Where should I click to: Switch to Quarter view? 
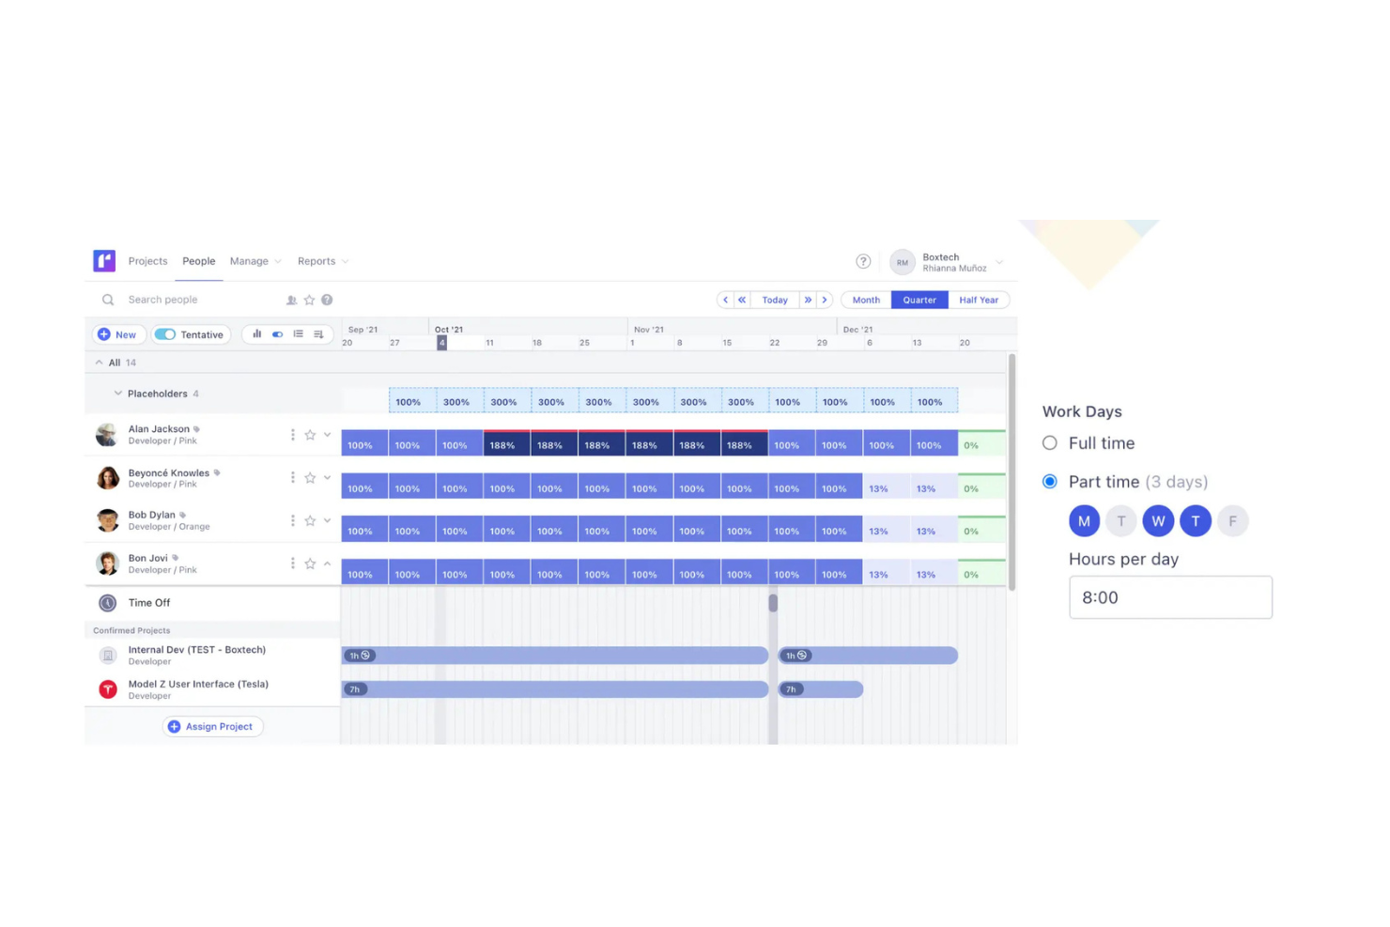tap(919, 300)
